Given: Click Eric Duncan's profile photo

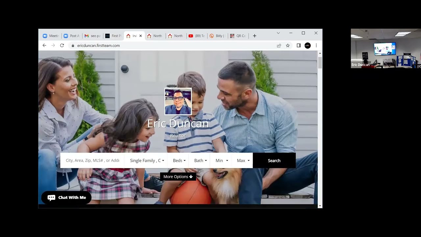Looking at the screenshot, I should click(178, 101).
